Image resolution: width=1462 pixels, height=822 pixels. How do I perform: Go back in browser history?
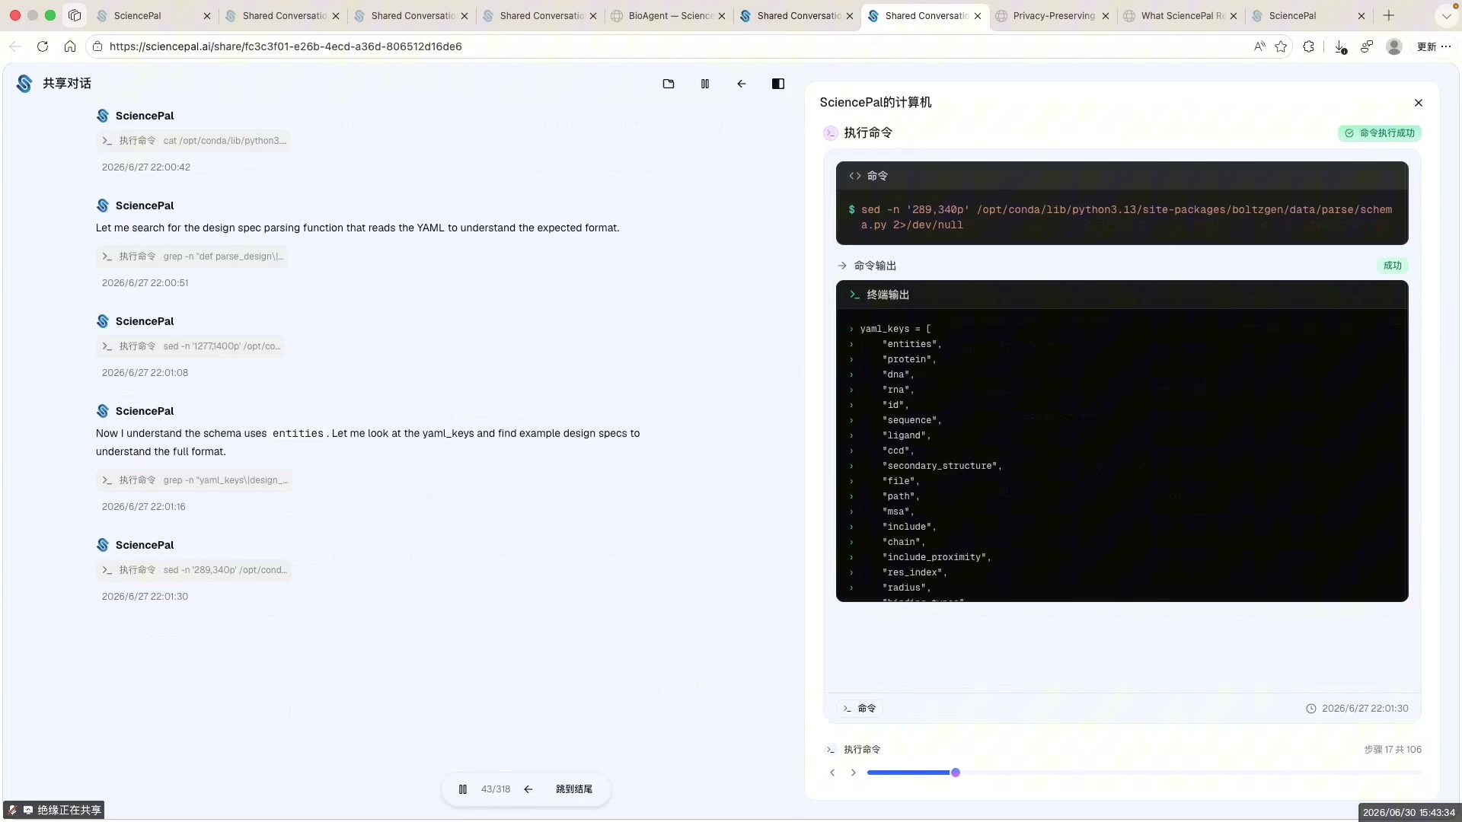[15, 46]
